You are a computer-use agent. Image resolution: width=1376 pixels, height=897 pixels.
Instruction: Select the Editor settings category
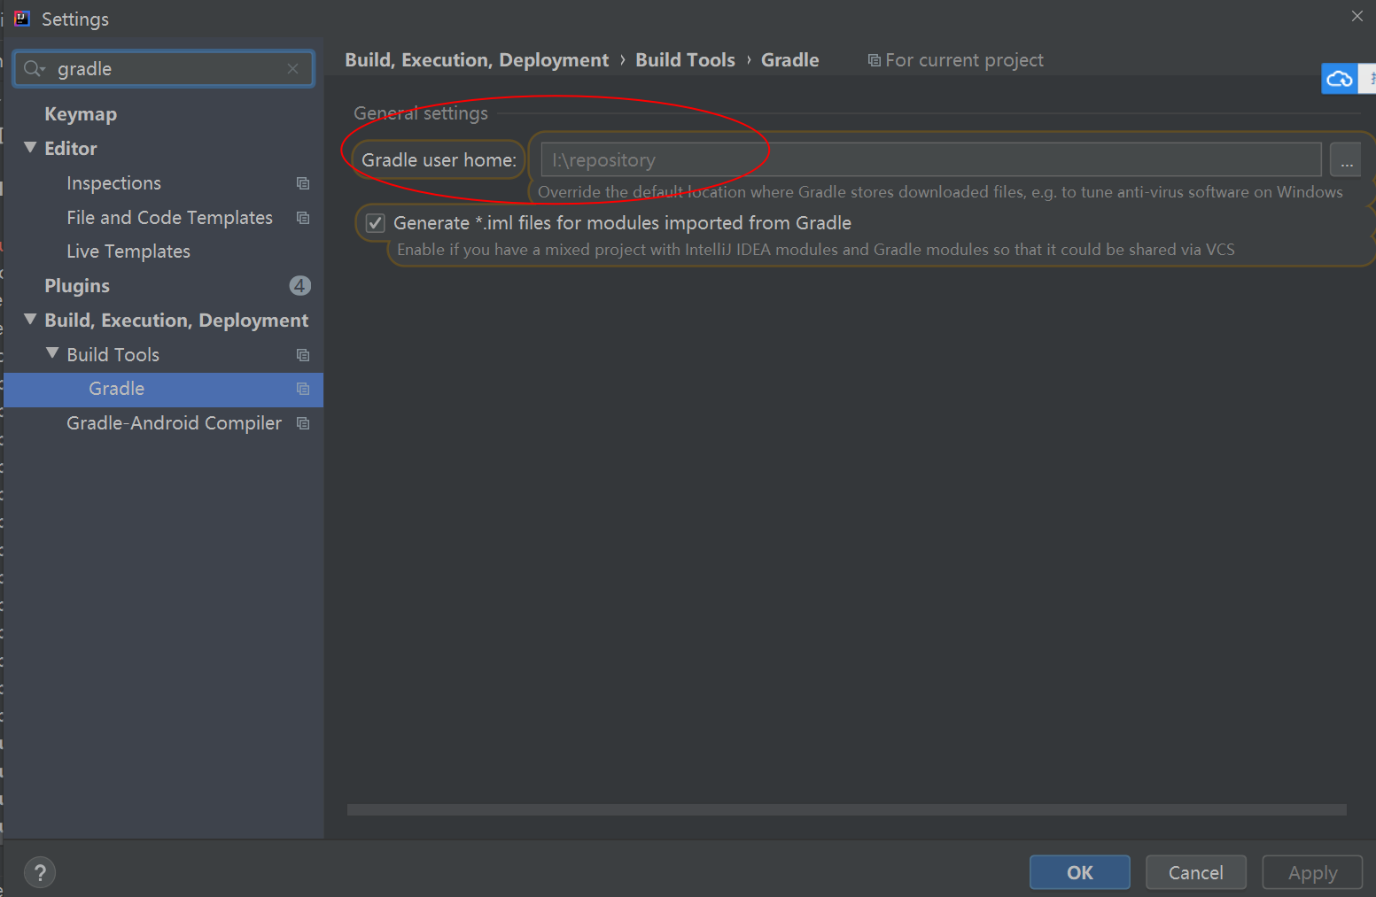[x=71, y=149]
